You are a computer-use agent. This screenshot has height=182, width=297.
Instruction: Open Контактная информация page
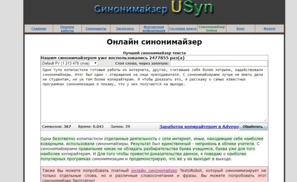[x=153, y=29]
